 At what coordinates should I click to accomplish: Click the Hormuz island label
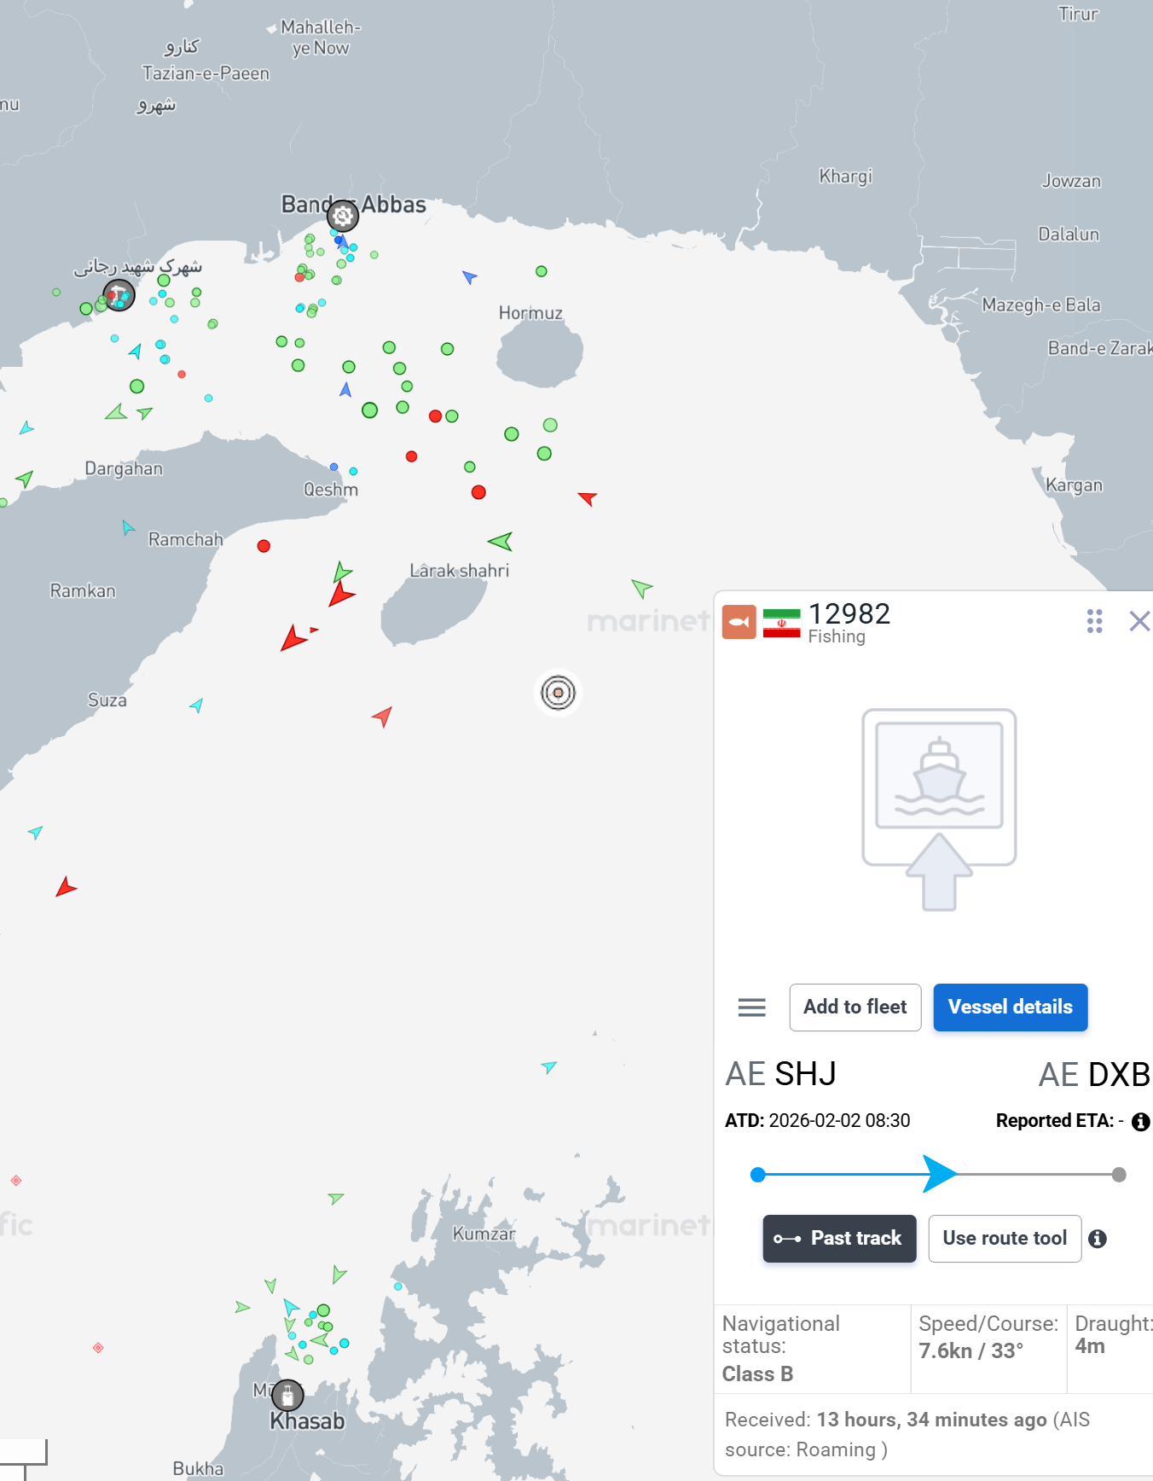pyautogui.click(x=530, y=313)
